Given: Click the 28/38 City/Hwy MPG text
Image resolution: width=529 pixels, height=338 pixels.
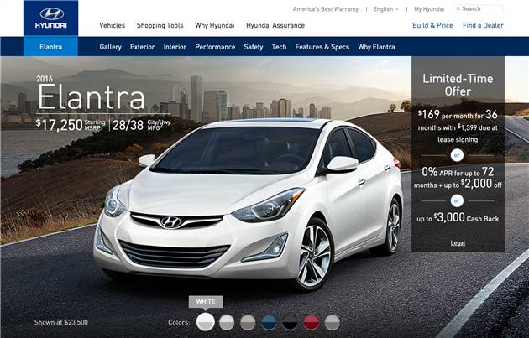Looking at the screenshot, I should coord(142,125).
